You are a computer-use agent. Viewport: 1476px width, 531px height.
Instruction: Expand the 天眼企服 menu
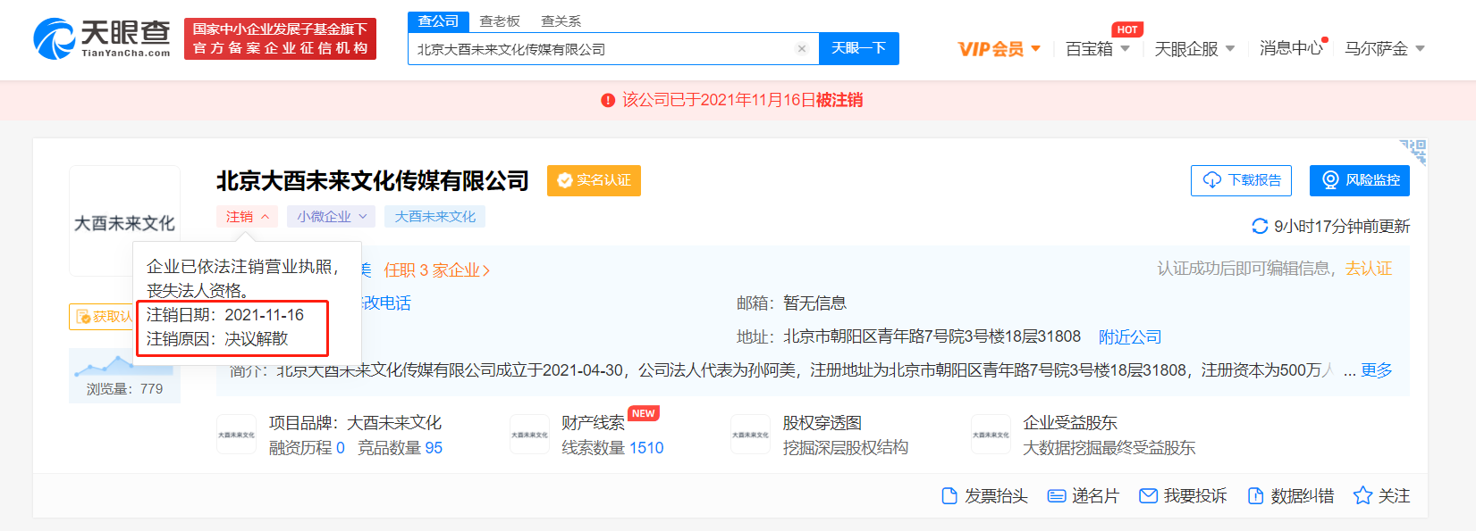[1194, 49]
